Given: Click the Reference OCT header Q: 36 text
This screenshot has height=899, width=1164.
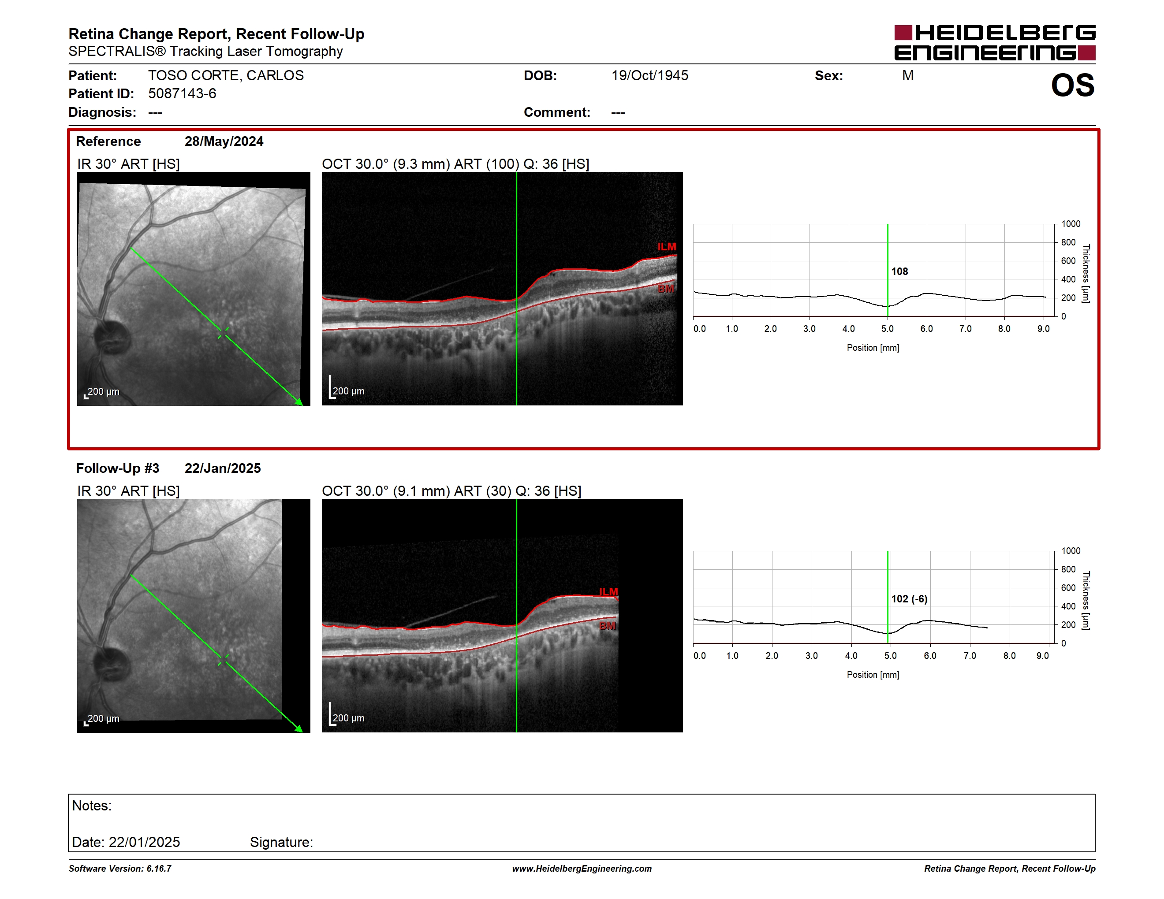Looking at the screenshot, I should click(x=541, y=164).
